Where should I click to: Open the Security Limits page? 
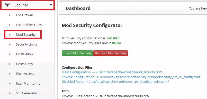[x=26, y=44]
